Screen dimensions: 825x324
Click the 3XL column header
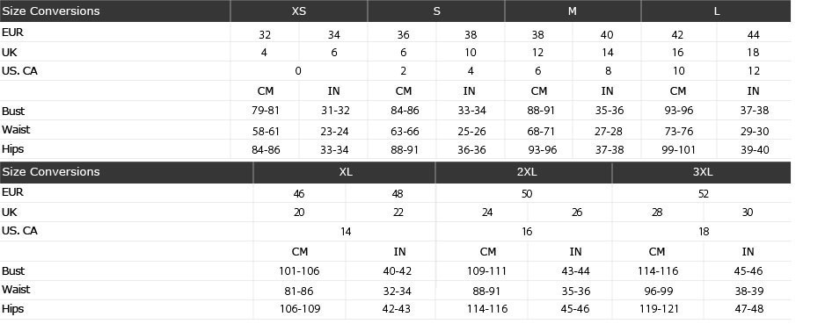[x=702, y=172]
